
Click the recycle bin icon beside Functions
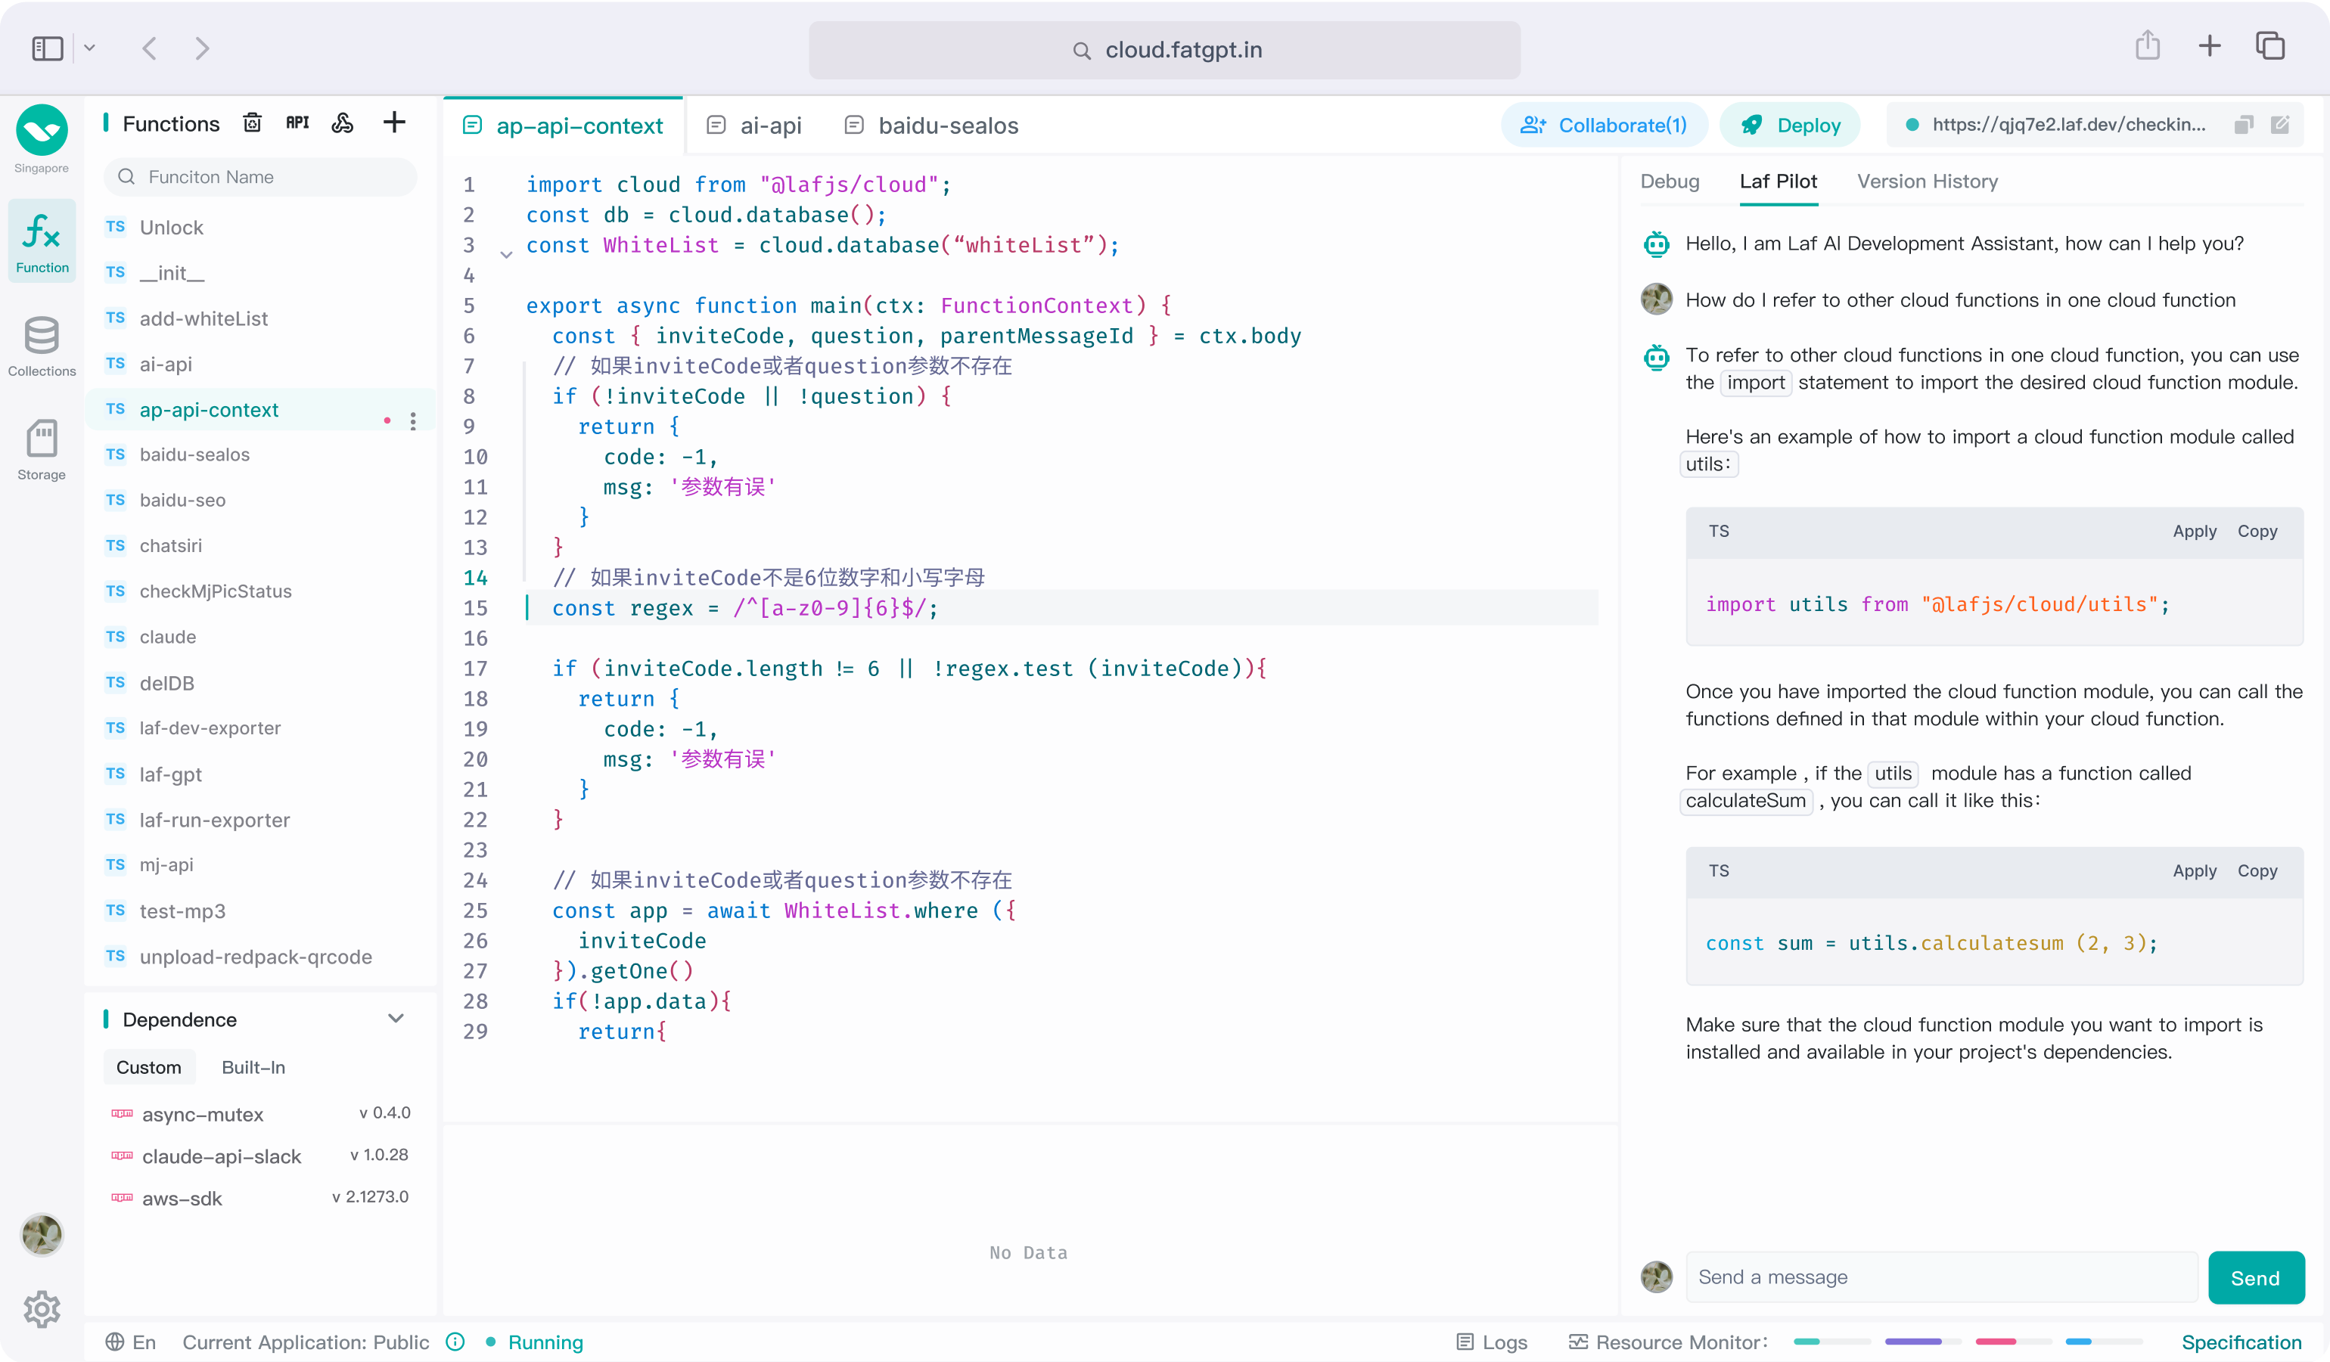click(253, 123)
